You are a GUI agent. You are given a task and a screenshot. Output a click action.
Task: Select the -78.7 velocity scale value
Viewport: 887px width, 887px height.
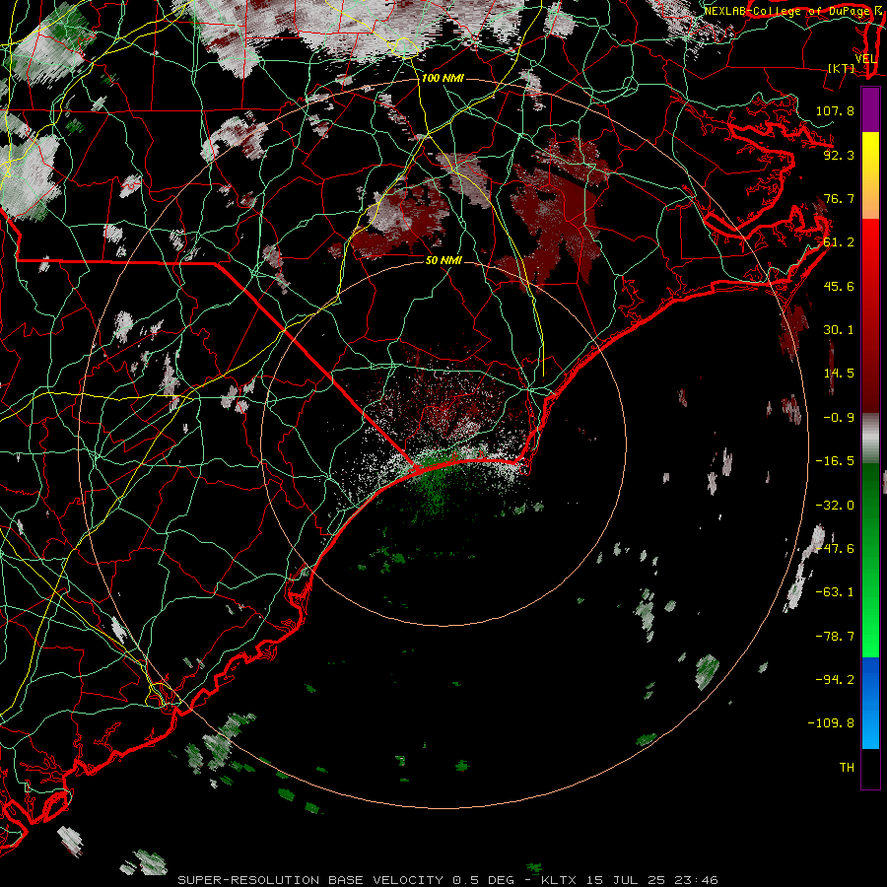835,637
